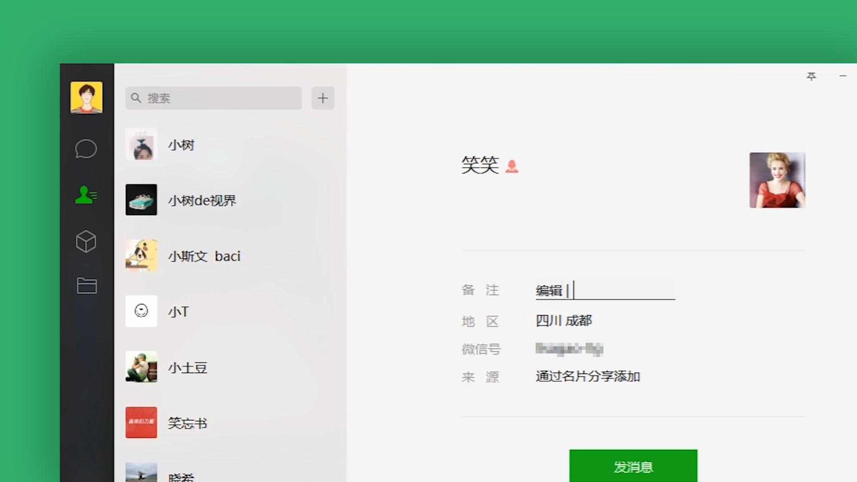This screenshot has height=482, width=857.
Task: Click the pin window on top icon
Action: click(811, 76)
